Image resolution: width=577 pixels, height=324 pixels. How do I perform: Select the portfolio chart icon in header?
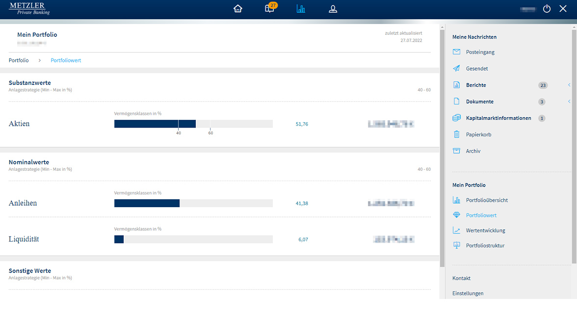(x=301, y=9)
